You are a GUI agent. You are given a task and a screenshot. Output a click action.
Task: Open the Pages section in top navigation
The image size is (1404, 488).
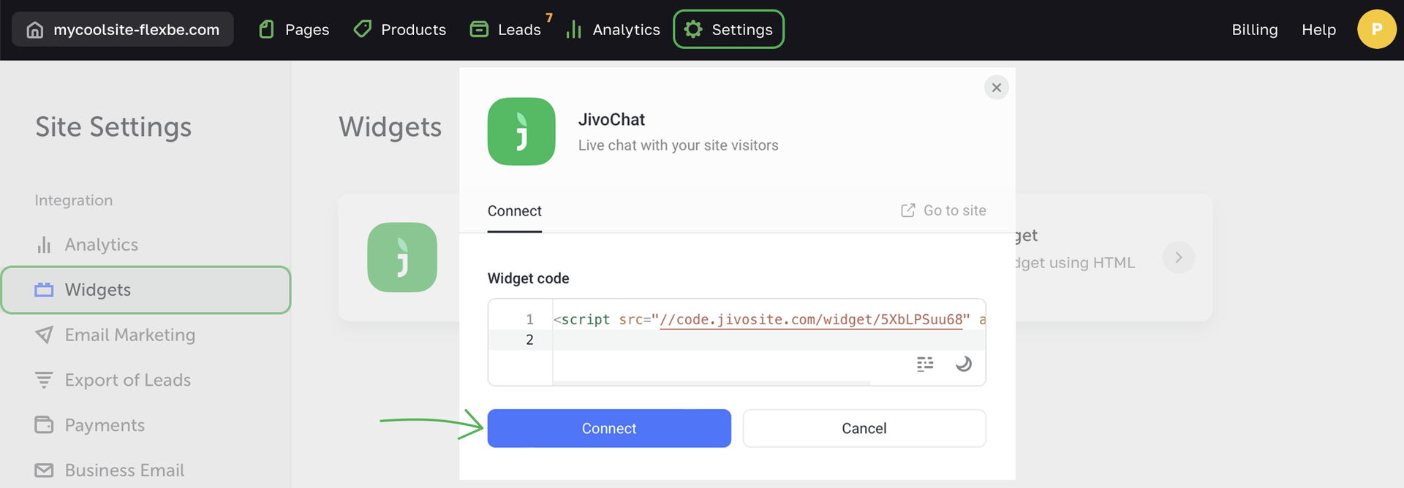294,30
